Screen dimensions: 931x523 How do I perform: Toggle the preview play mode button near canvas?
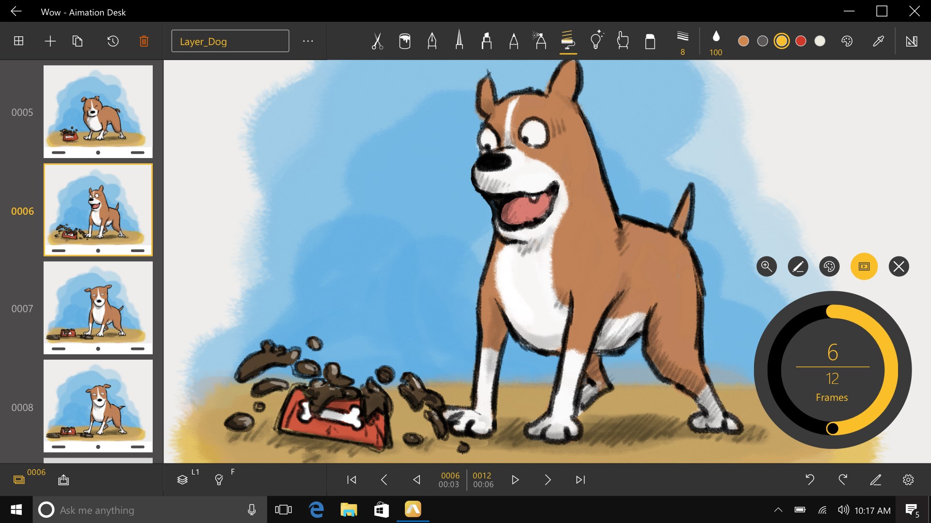coord(865,266)
